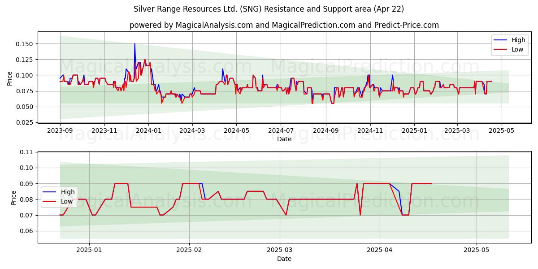Click the 'Date' x-axis label under the lower chart

pos(284,259)
